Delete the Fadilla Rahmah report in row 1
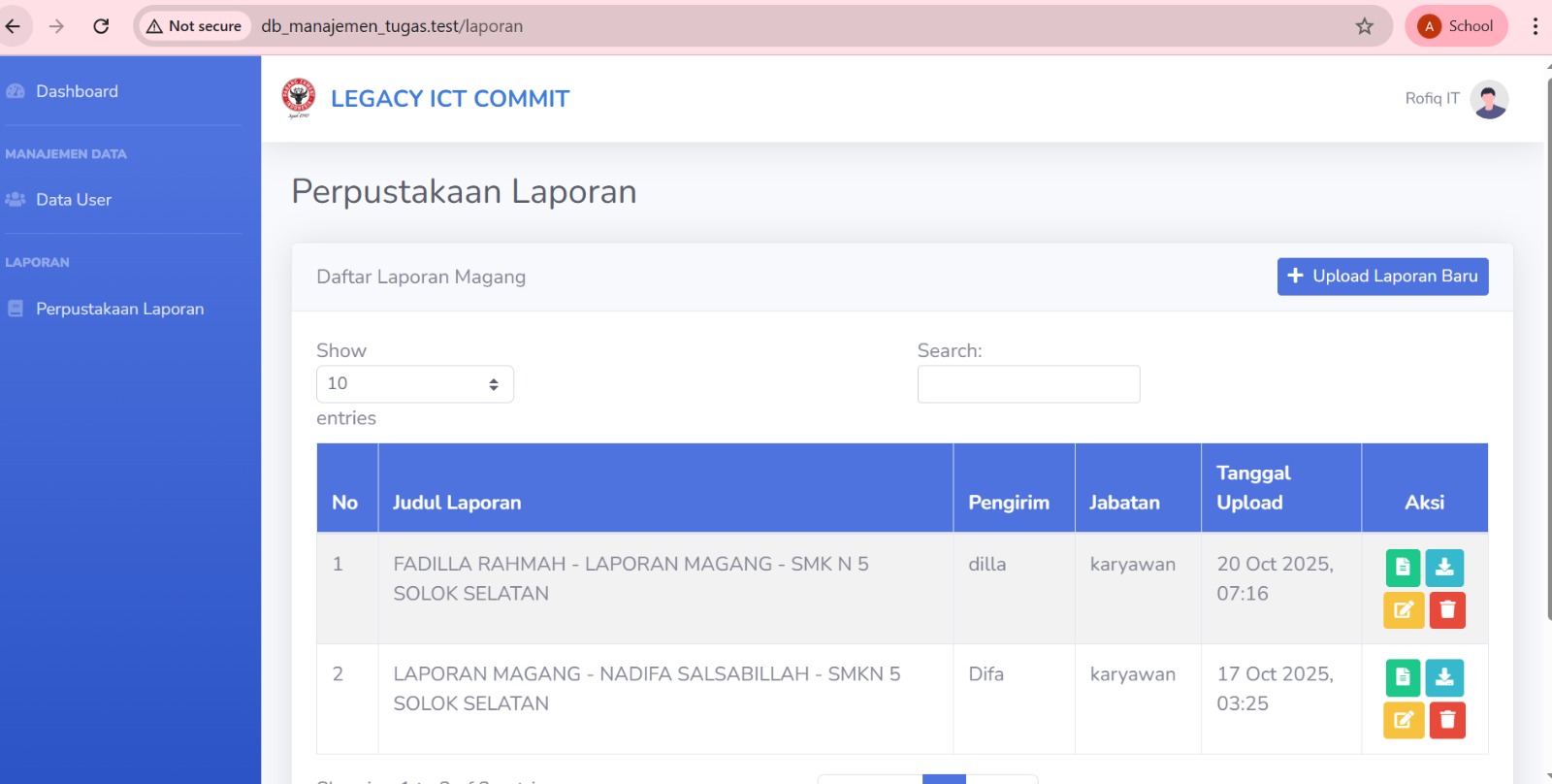 coord(1447,610)
